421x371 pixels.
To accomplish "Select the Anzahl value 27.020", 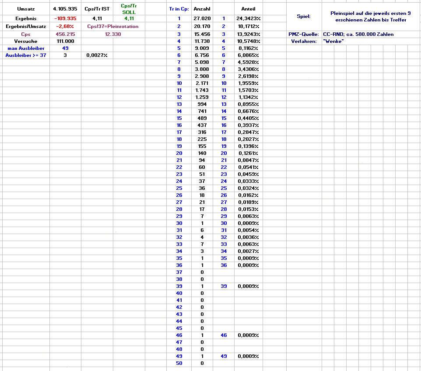I will (202, 18).
